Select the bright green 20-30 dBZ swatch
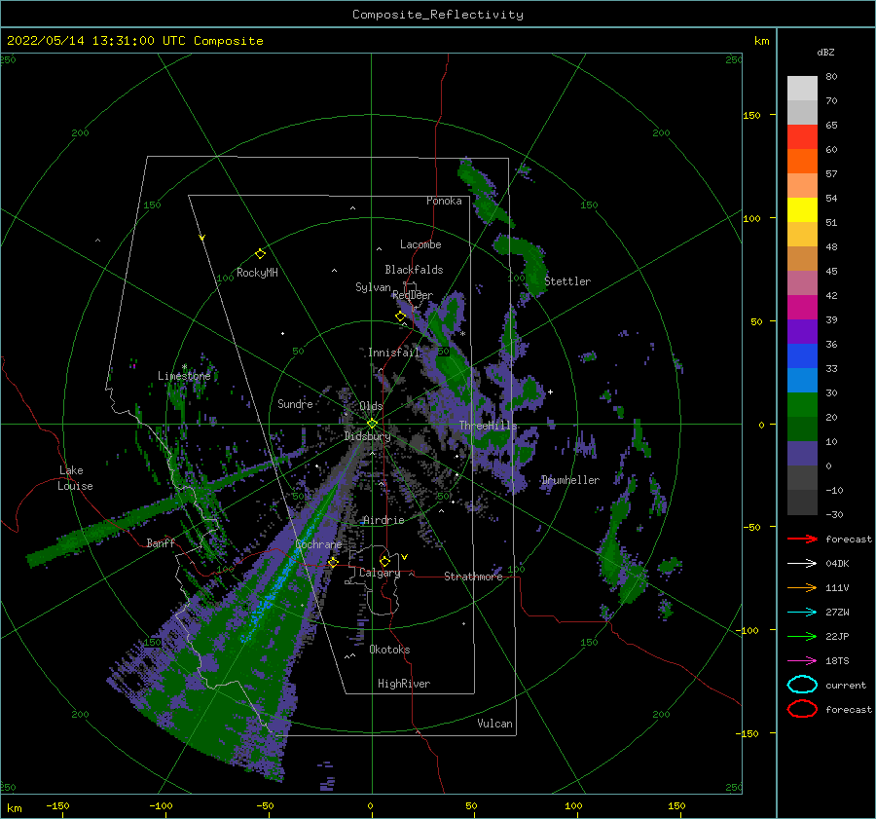This screenshot has height=819, width=876. pyautogui.click(x=802, y=405)
